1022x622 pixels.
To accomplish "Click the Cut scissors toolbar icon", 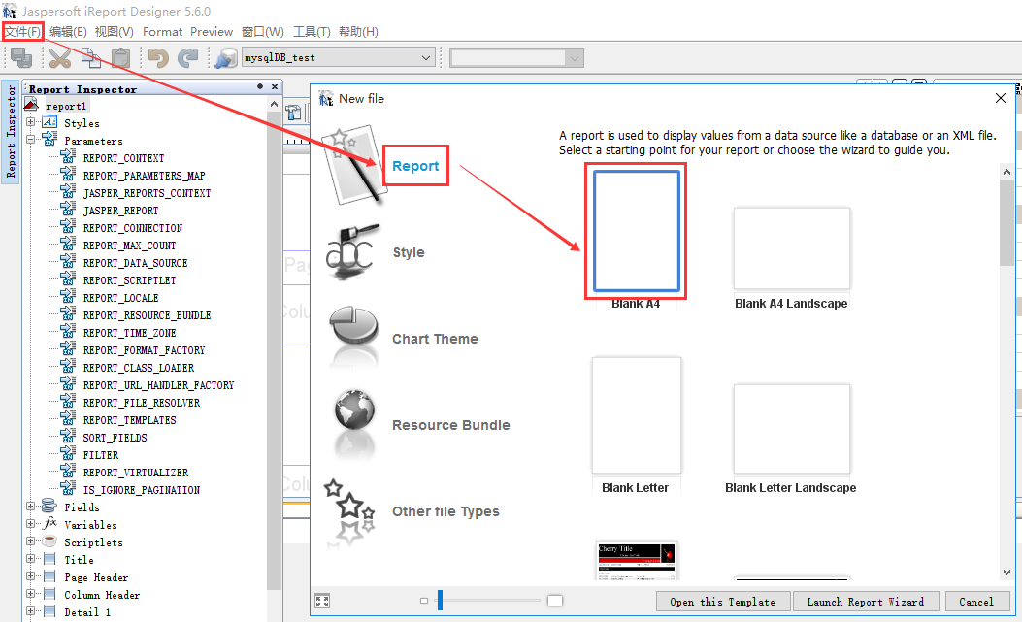I will coord(60,58).
